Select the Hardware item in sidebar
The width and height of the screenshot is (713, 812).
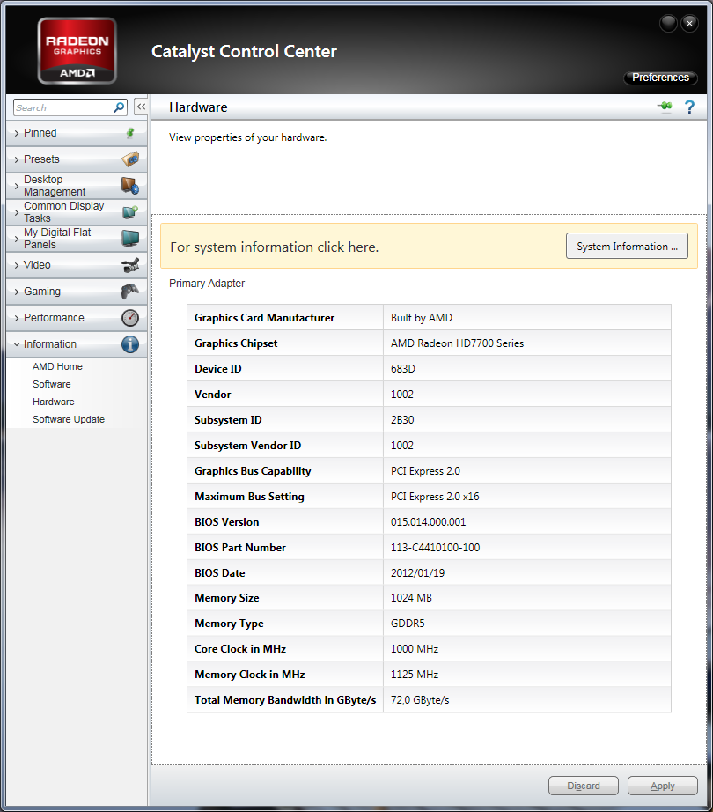[54, 402]
